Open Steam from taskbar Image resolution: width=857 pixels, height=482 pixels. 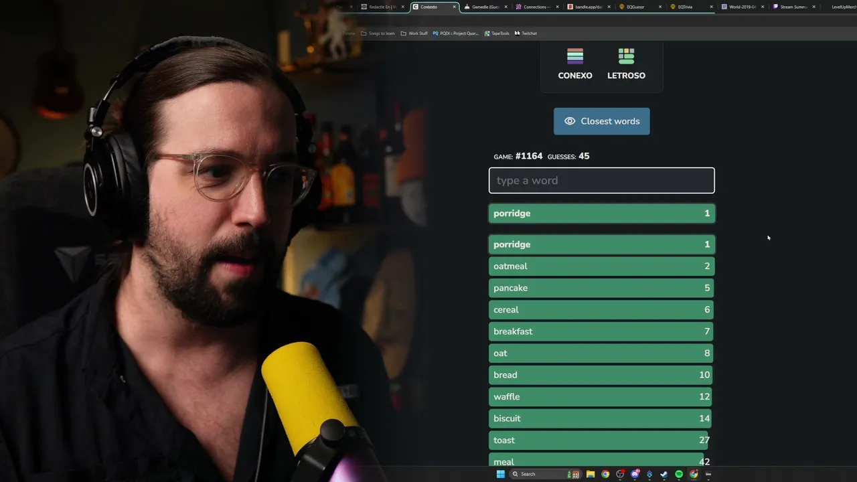pos(664,474)
